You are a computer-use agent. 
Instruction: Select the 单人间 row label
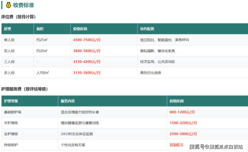pyautogui.click(x=9, y=40)
